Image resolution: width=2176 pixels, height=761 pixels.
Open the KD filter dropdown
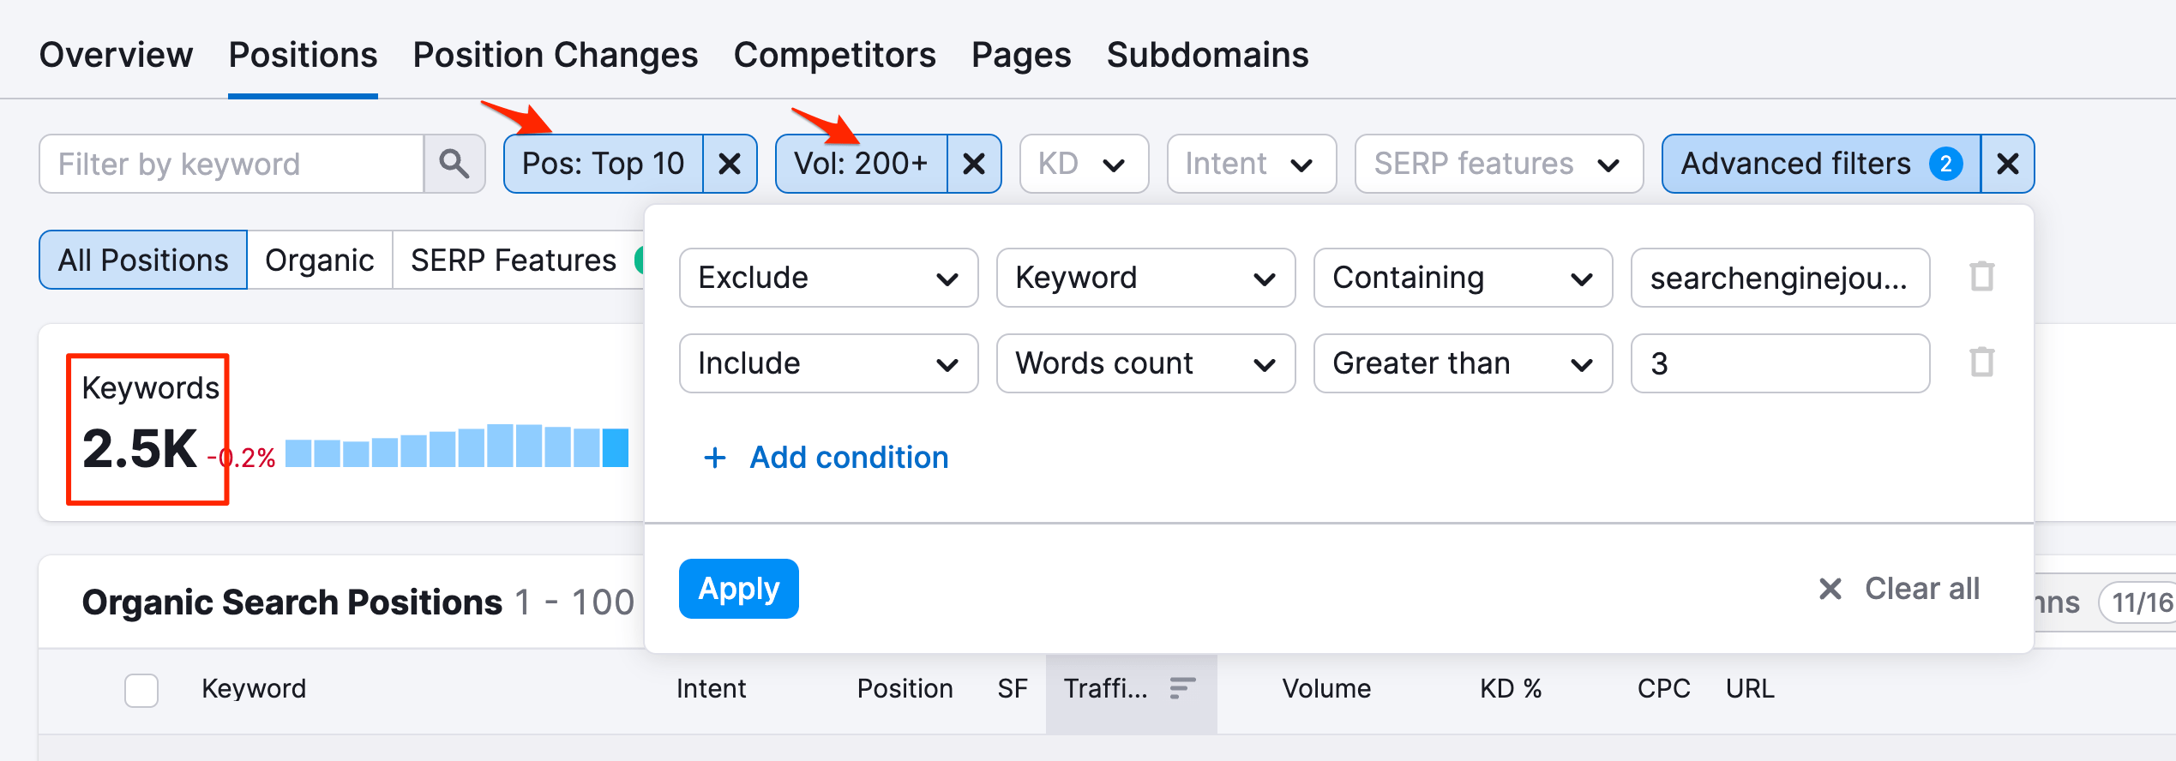click(1083, 164)
